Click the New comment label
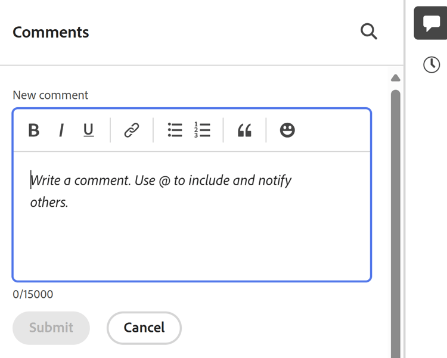Viewport: 447px width, 358px height. [x=51, y=95]
